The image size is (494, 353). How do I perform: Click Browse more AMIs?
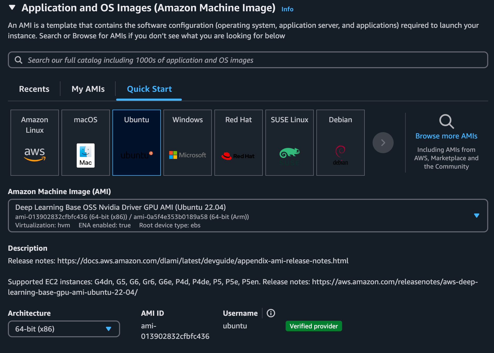coord(446,136)
